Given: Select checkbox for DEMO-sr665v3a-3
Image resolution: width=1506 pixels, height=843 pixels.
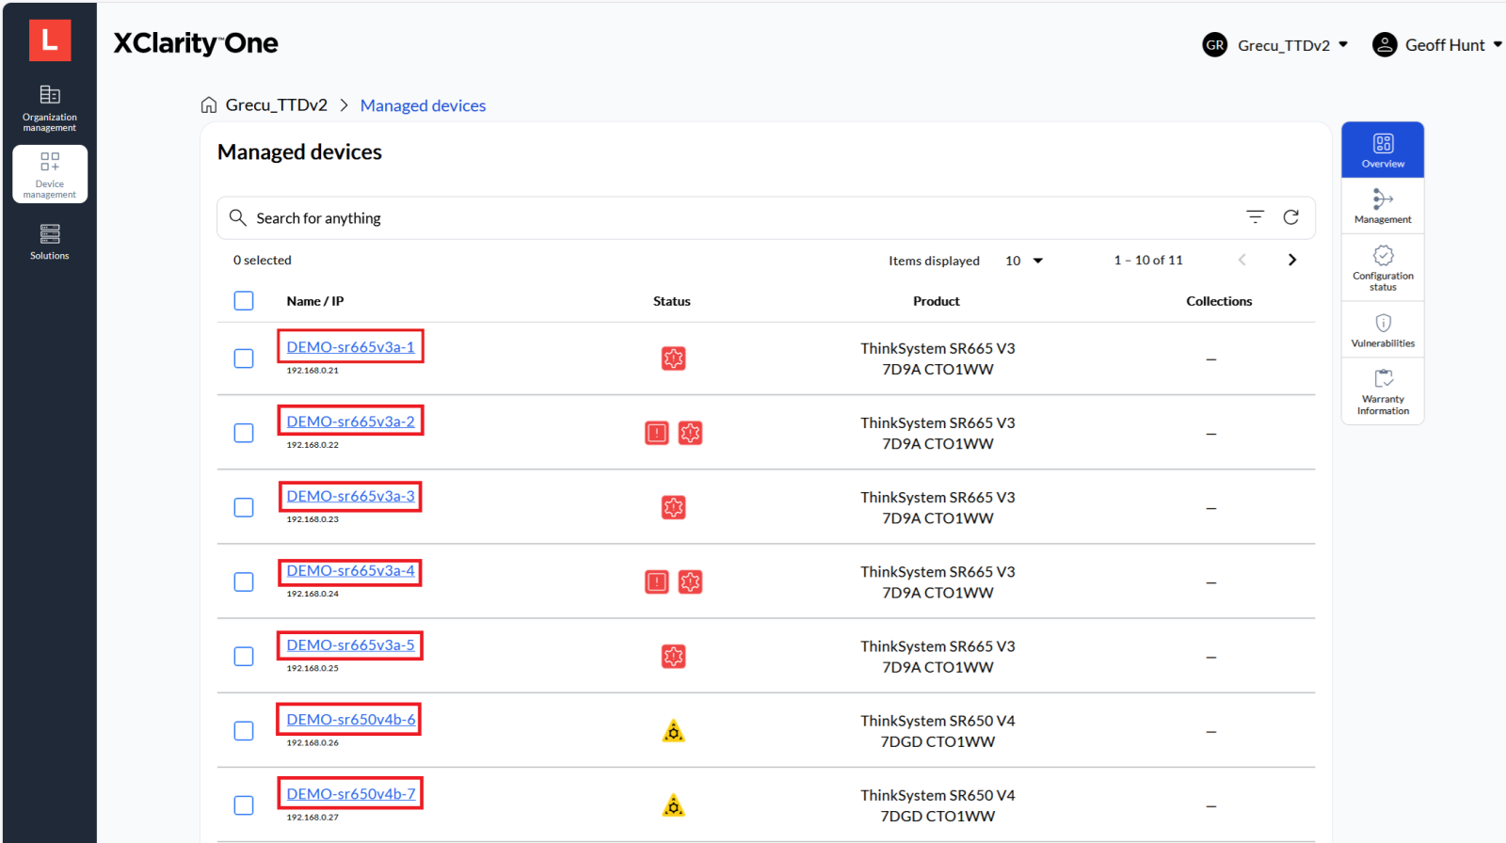Looking at the screenshot, I should tap(244, 507).
